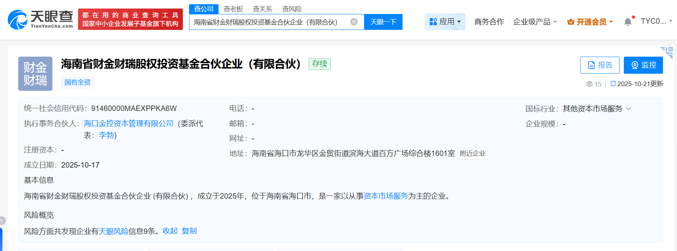
Task: Expand the 国标行业 industry chevron
Action: coord(628,109)
